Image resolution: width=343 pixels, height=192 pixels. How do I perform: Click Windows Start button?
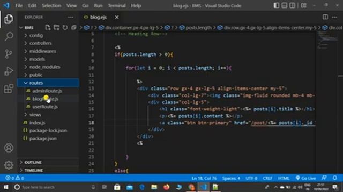coord(6,187)
